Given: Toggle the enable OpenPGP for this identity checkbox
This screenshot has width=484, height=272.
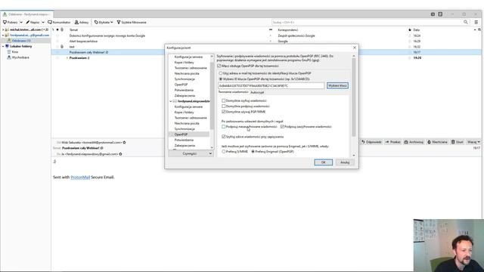Looking at the screenshot, I should click(219, 66).
